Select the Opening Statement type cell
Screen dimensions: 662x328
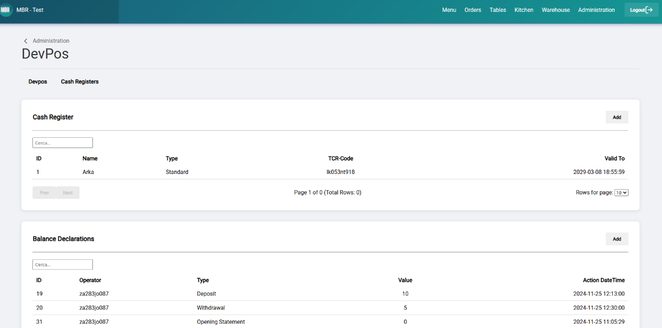click(x=220, y=322)
